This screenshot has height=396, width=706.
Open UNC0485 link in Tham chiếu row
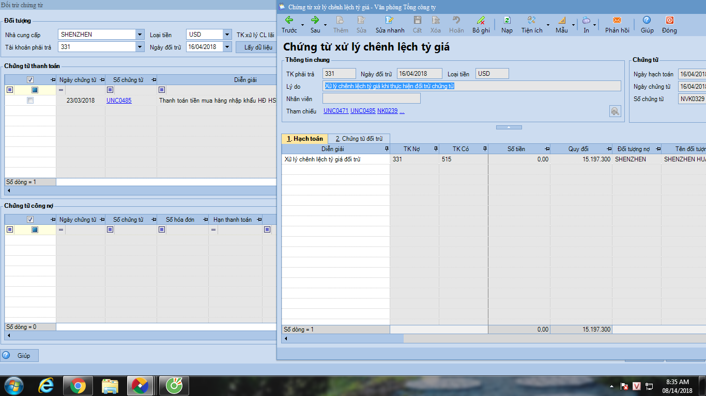363,111
